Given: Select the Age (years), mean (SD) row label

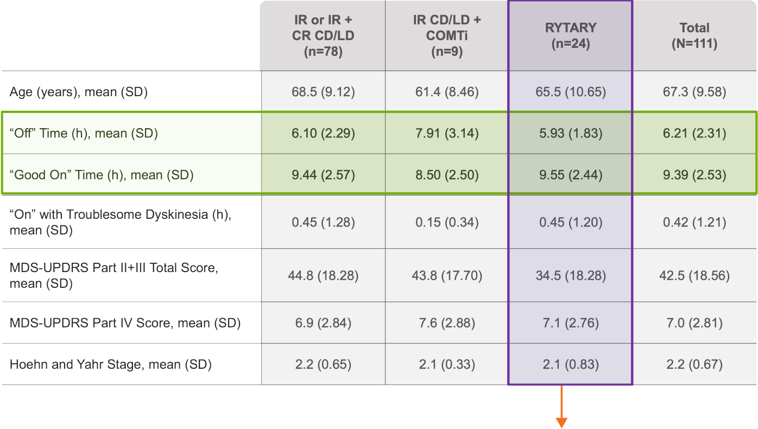Looking at the screenshot, I should click(x=79, y=92).
